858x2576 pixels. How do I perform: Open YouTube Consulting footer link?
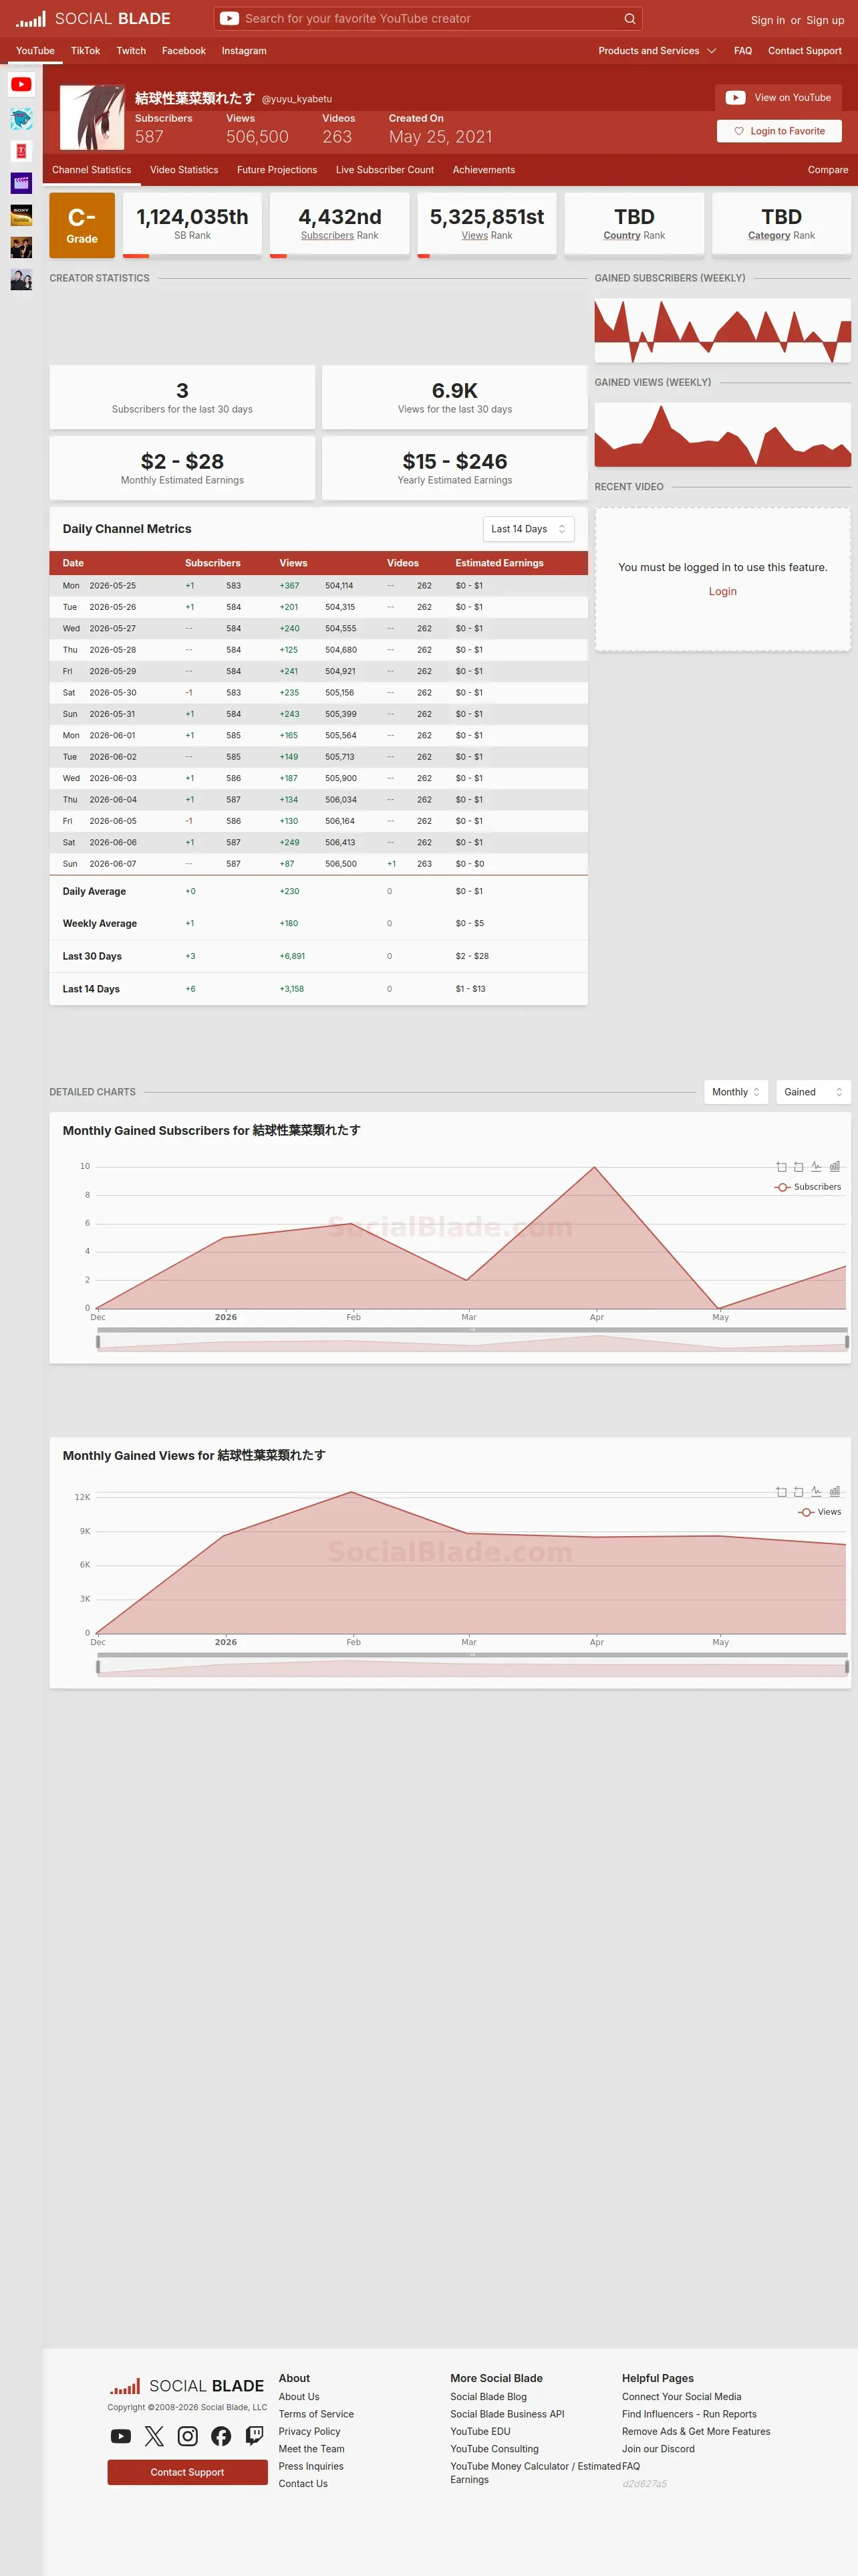click(x=494, y=2449)
